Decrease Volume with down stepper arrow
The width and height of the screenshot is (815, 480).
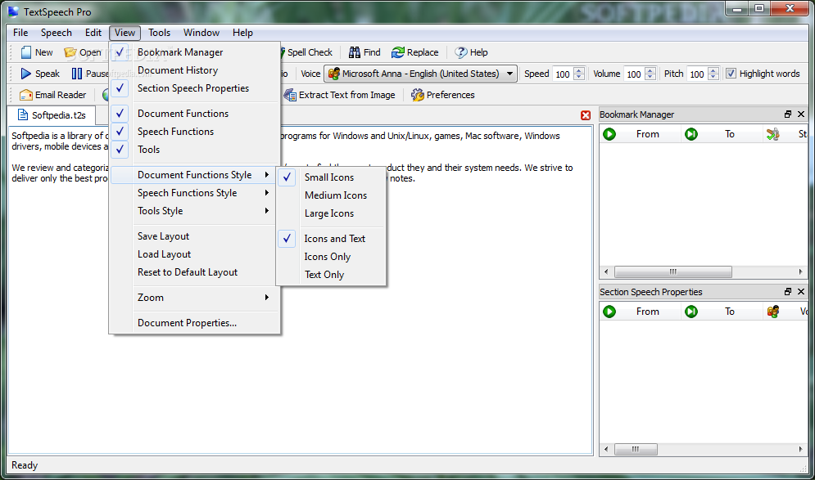click(650, 77)
